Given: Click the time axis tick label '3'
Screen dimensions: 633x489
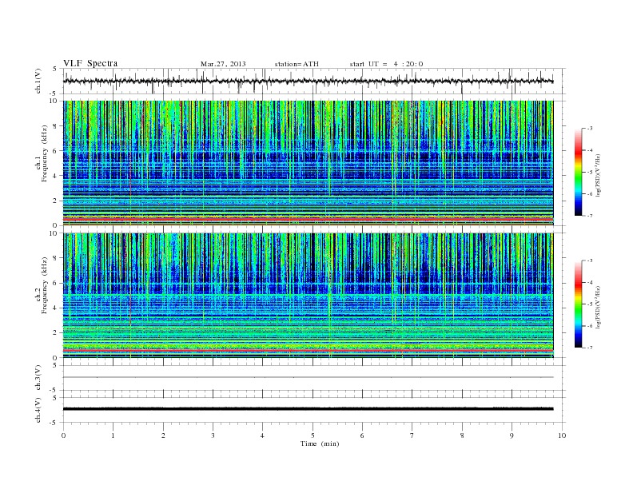Looking at the screenshot, I should (x=213, y=435).
